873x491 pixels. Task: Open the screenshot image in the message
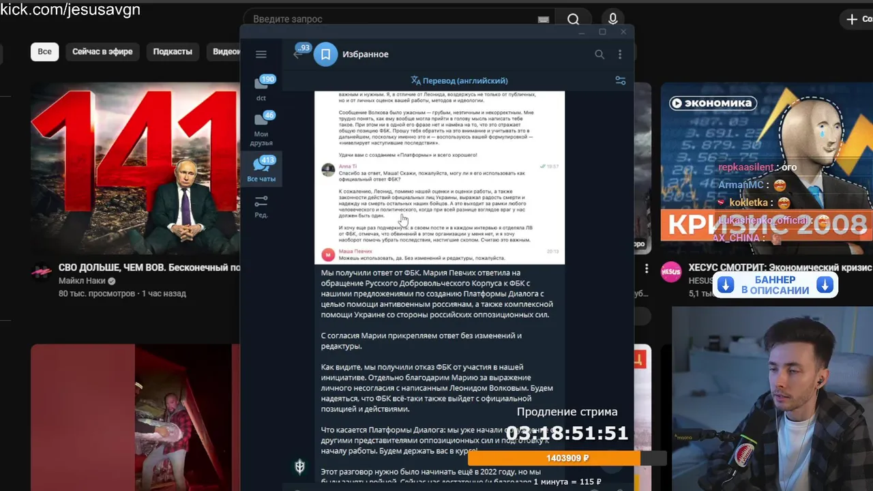[439, 177]
